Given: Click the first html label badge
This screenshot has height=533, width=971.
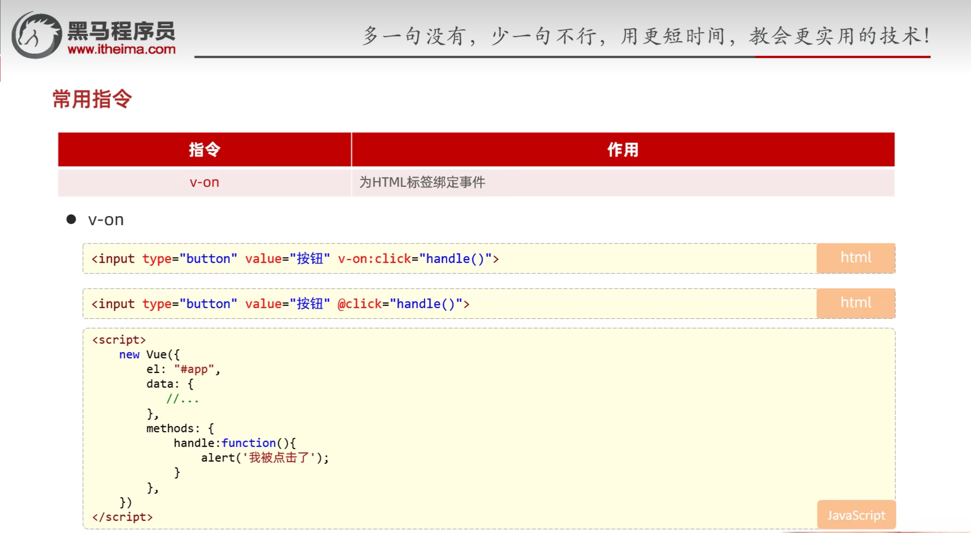Looking at the screenshot, I should [x=855, y=258].
